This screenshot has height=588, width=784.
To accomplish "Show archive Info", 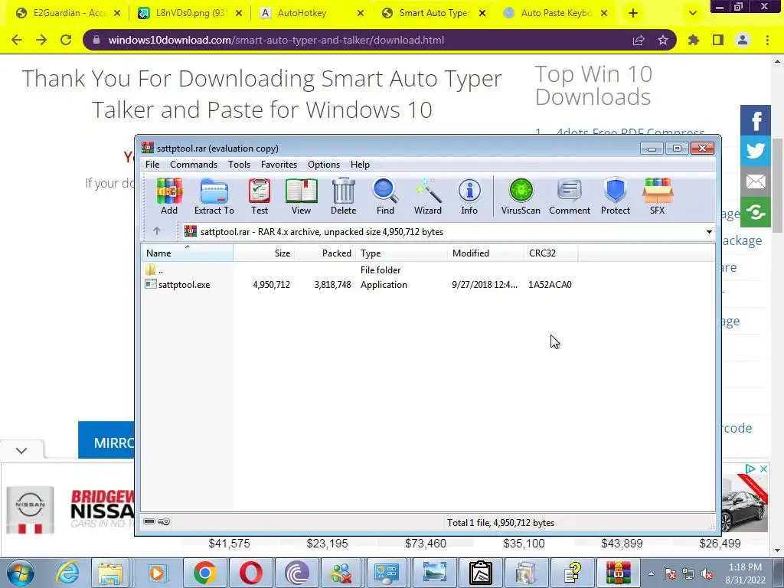I will click(x=469, y=196).
